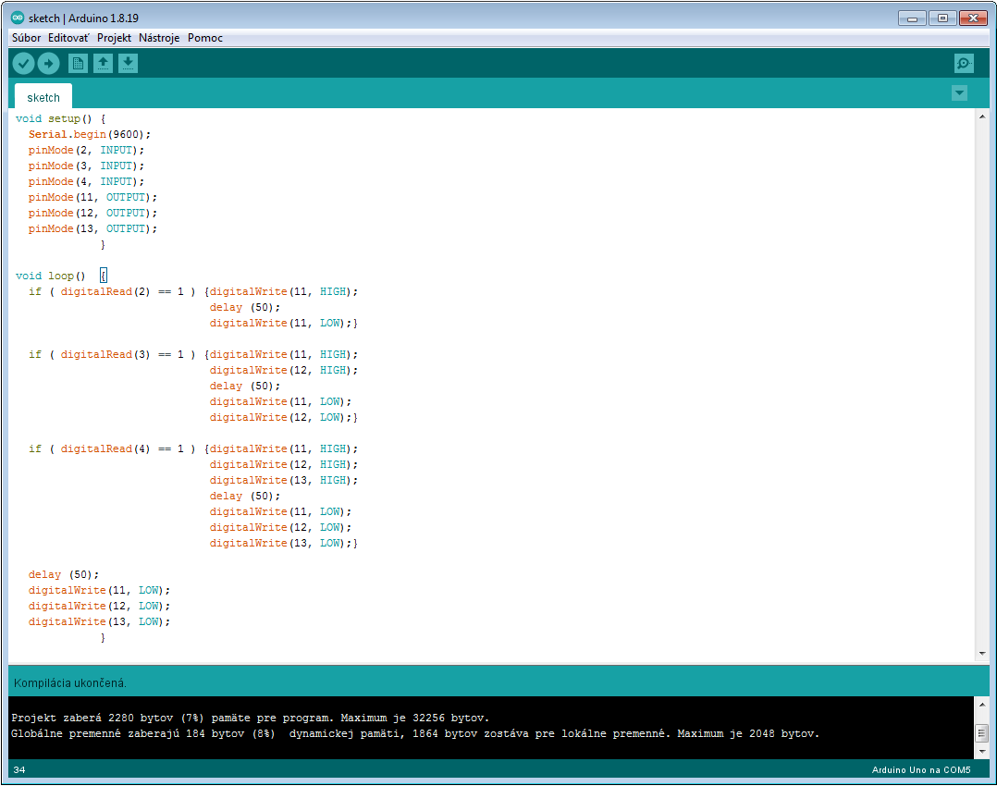Click the highlighted brace after loop()

click(x=103, y=276)
